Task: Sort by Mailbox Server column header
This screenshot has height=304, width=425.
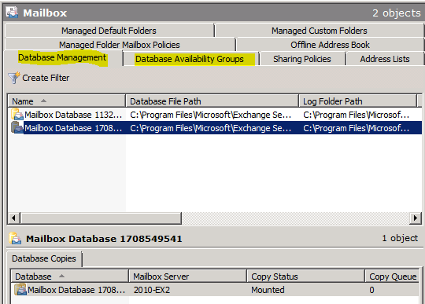Action: click(x=188, y=277)
